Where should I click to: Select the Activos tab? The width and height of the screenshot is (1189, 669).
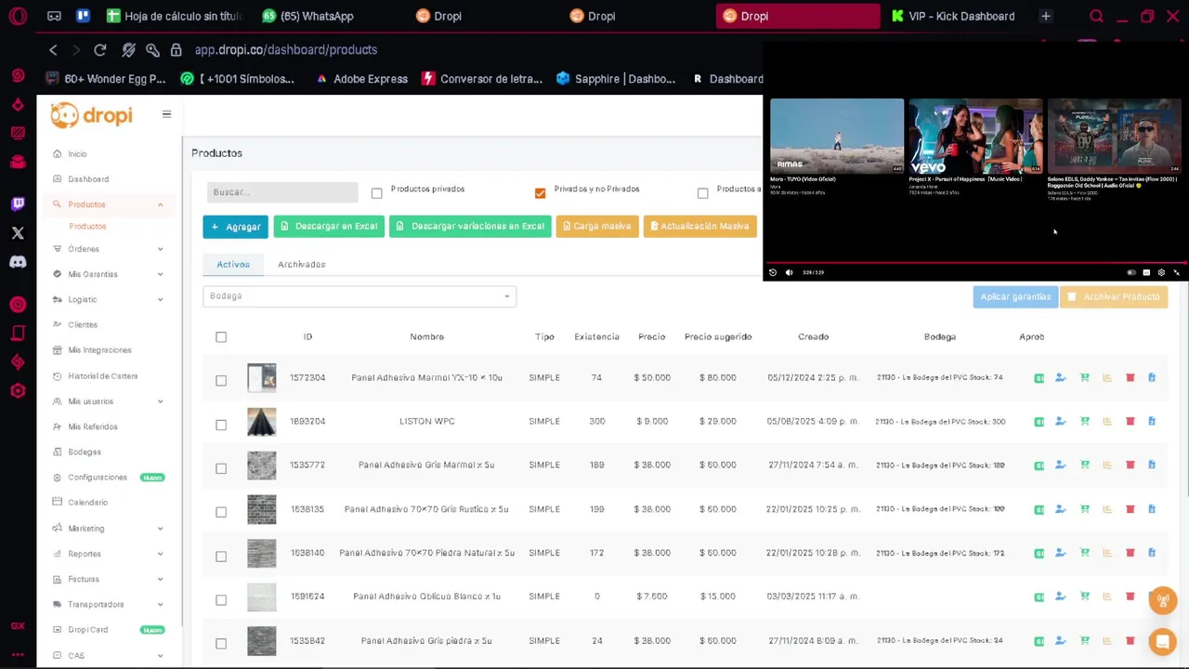point(233,265)
